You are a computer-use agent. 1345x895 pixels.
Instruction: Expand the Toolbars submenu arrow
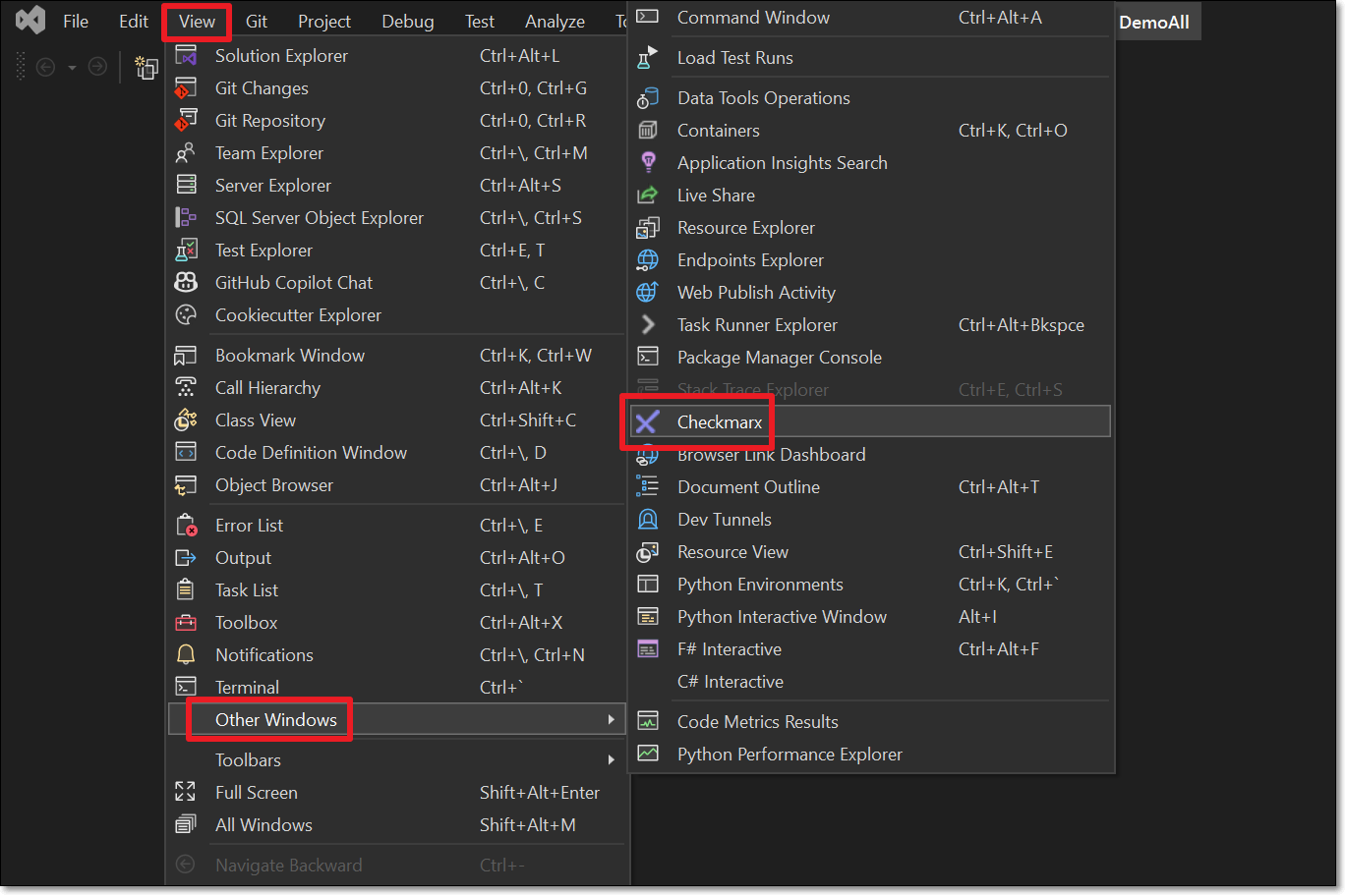coord(611,760)
